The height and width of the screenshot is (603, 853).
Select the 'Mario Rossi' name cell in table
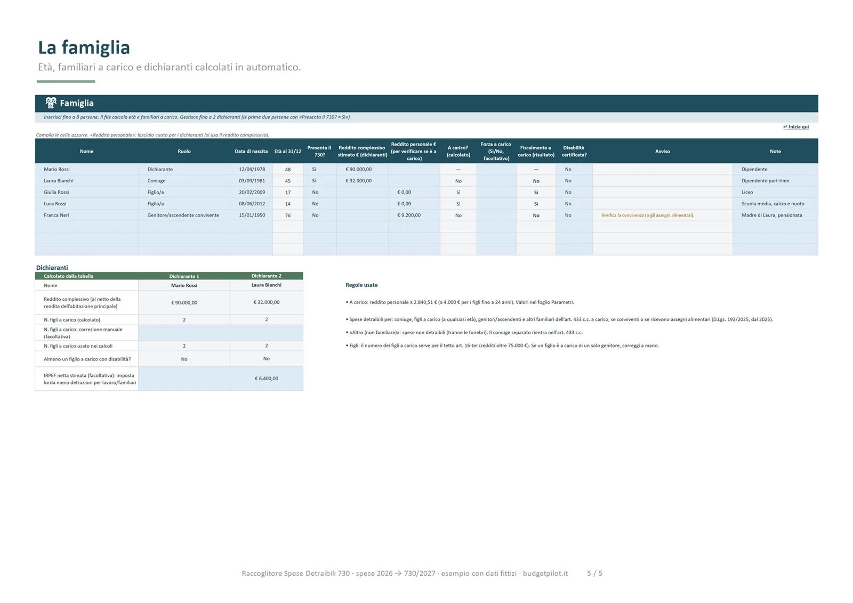pos(87,169)
